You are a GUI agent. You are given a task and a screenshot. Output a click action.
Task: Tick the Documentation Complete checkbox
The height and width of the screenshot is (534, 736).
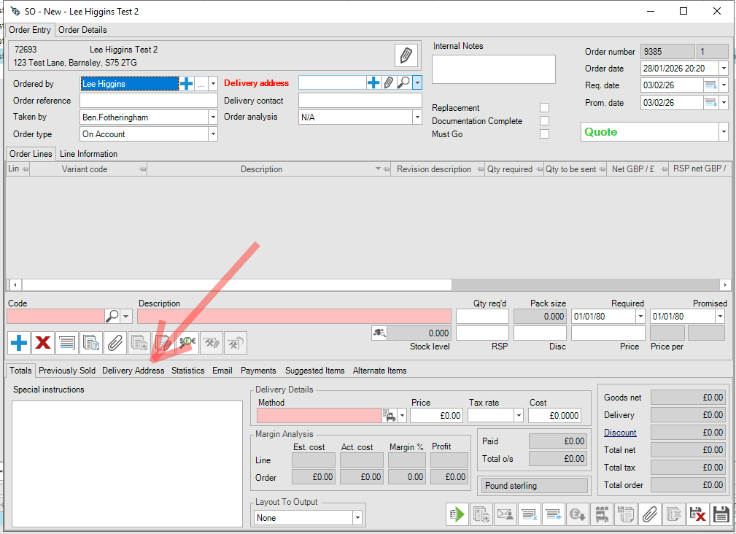(544, 120)
